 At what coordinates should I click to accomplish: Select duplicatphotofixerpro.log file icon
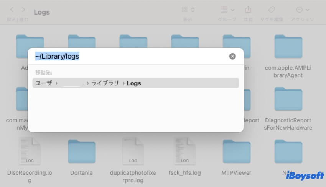[x=133, y=151]
